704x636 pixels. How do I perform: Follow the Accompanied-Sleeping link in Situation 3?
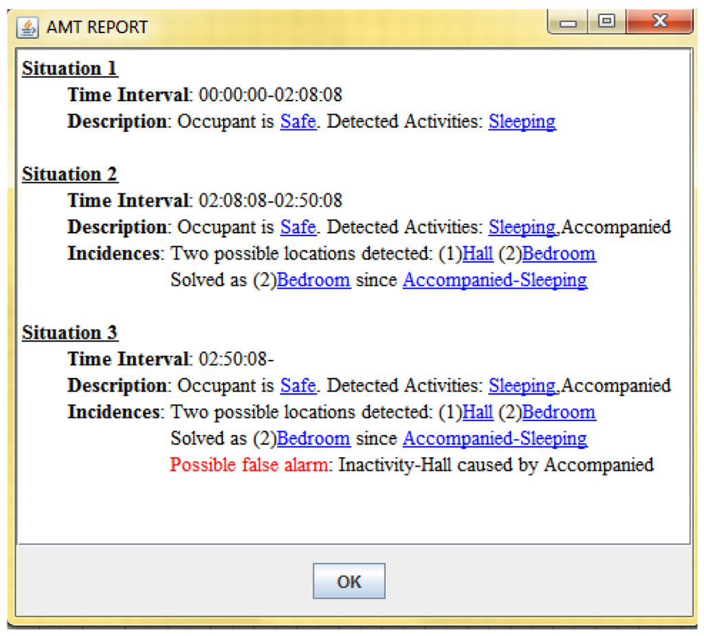tap(494, 438)
